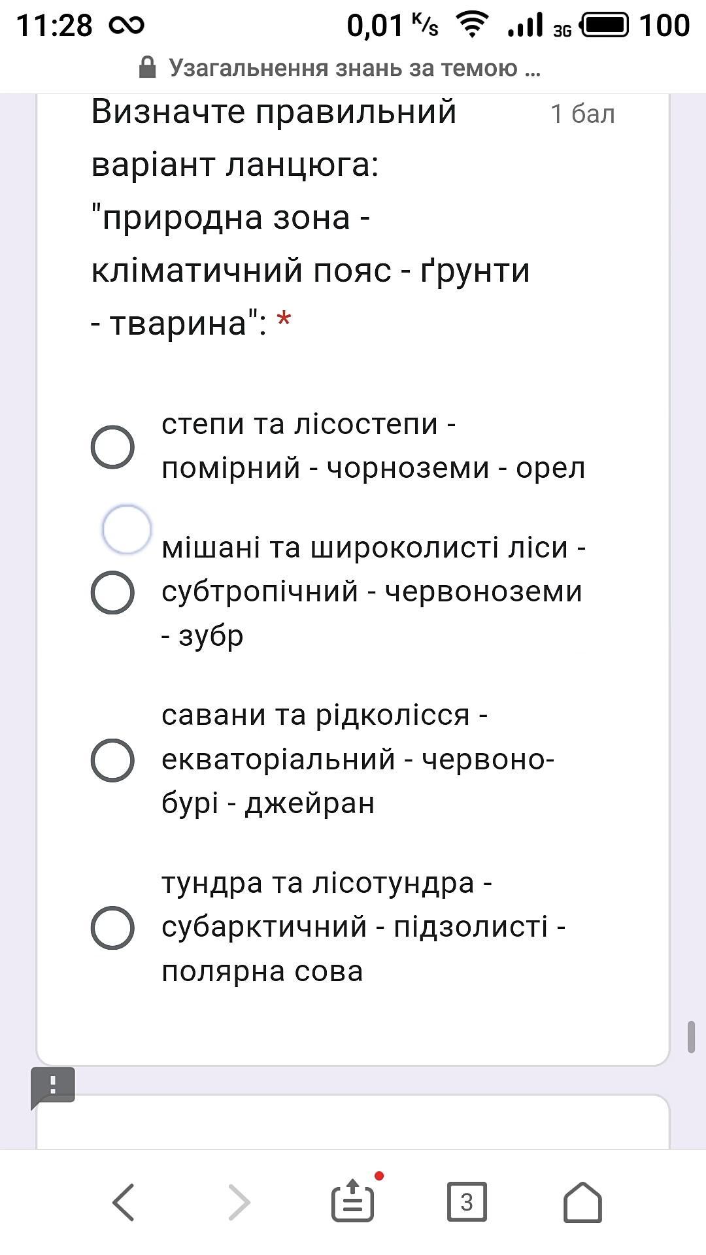Tap the mobile signal strength icon
The width and height of the screenshot is (706, 1255).
[526, 25]
